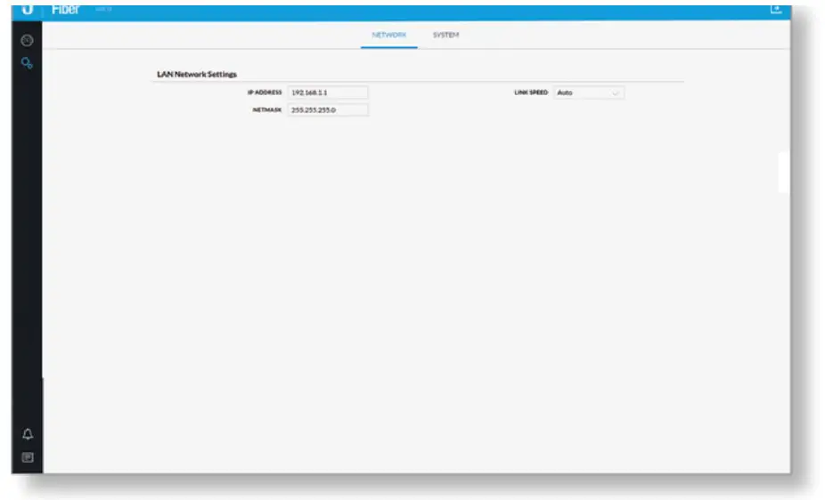Click the LINK SPEED label
Image resolution: width=825 pixels, height=500 pixels.
(x=531, y=93)
